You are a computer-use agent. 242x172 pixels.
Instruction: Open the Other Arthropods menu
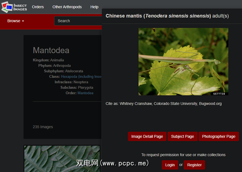[x=67, y=7]
